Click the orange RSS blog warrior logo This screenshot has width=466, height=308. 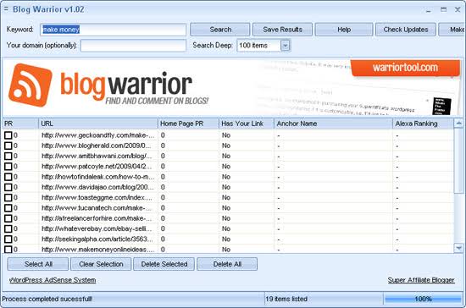[30, 85]
